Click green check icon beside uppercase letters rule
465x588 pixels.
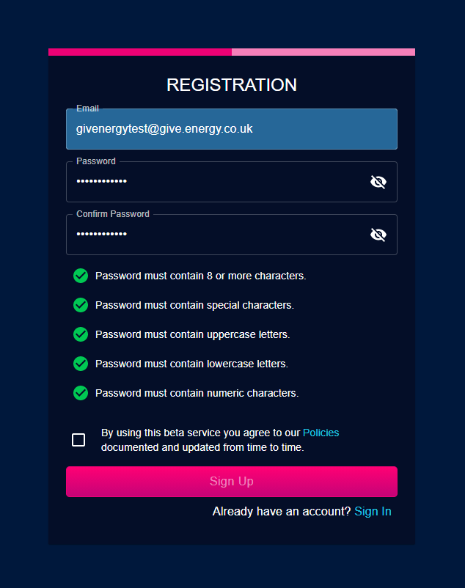click(81, 334)
